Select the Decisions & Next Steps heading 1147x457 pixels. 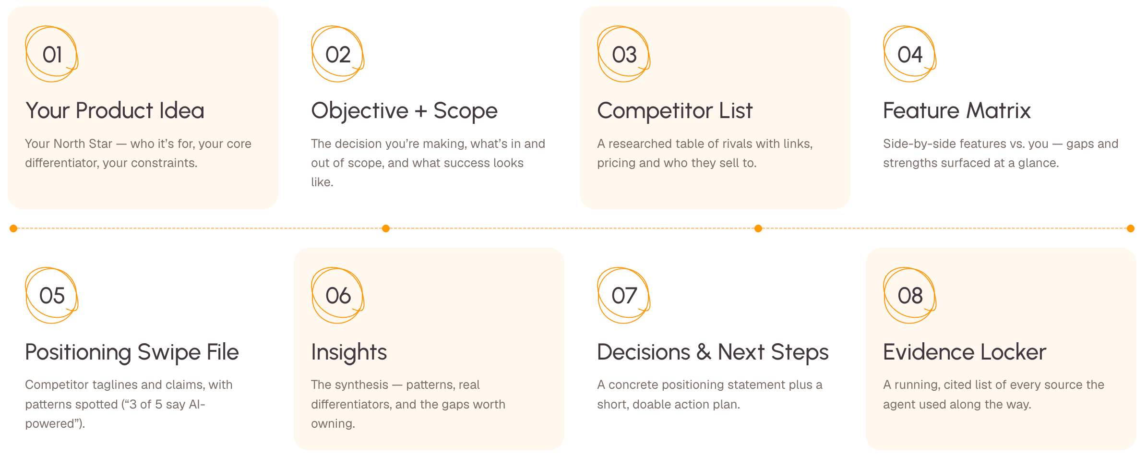(713, 352)
